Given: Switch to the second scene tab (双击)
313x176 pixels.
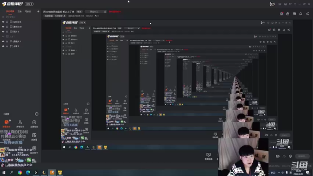Looking at the screenshot, I should click(x=19, y=12).
